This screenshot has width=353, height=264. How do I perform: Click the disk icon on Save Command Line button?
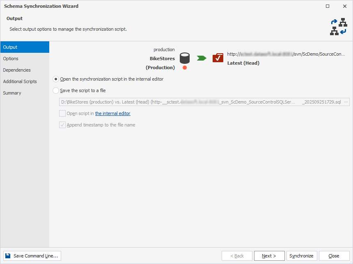click(x=7, y=255)
